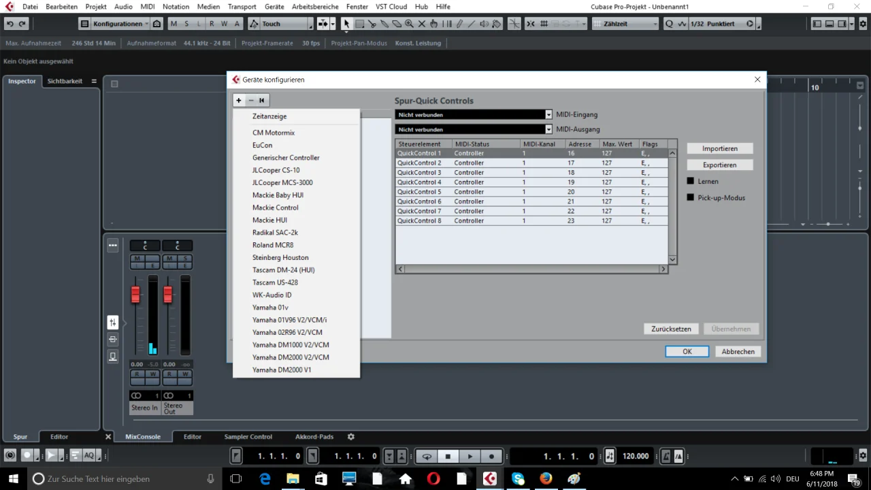
Task: Open the Zählzeit grid type dropdown
Action: pos(625,24)
